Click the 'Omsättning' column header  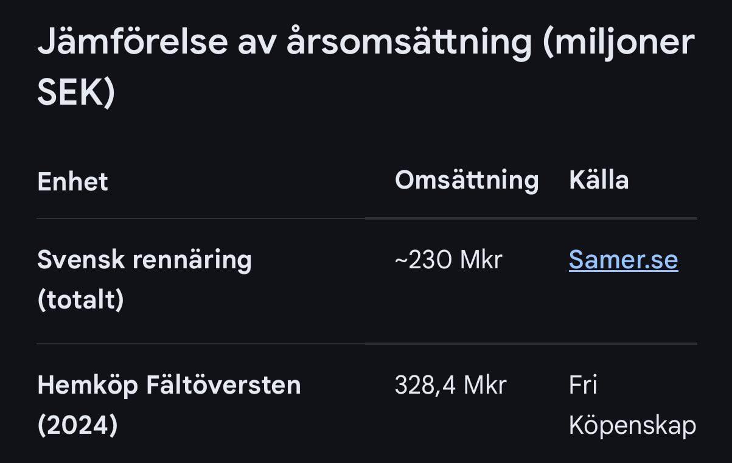(467, 180)
